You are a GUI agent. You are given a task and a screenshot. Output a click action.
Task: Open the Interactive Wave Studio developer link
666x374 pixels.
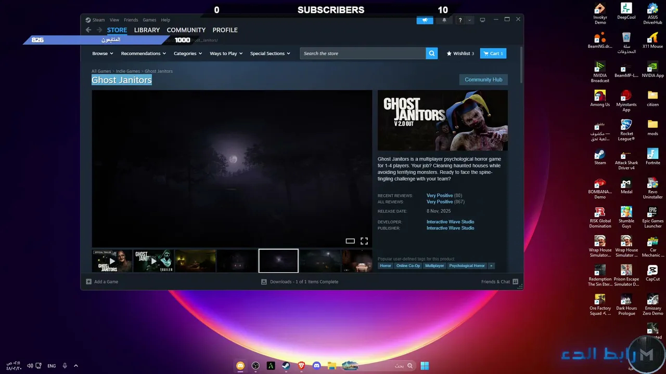point(451,222)
